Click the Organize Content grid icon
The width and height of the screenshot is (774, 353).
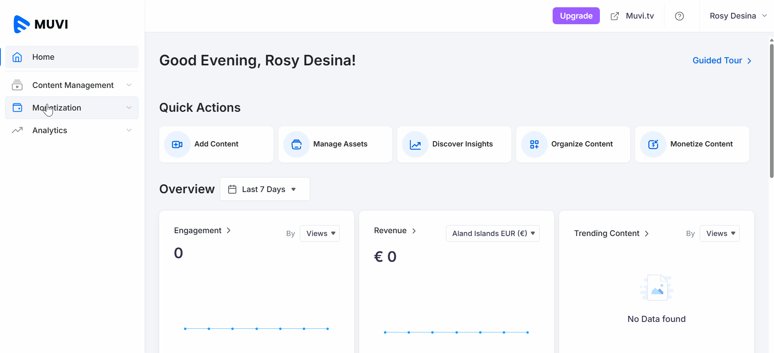click(x=534, y=144)
